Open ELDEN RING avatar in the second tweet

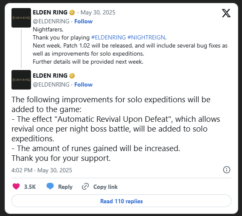(x=21, y=80)
